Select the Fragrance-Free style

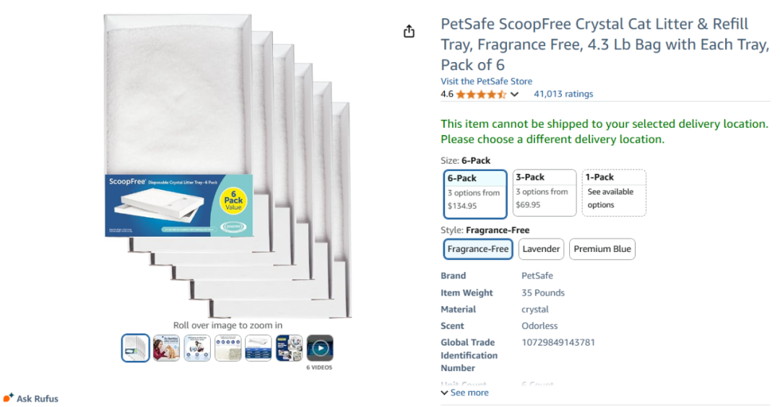[x=478, y=249]
